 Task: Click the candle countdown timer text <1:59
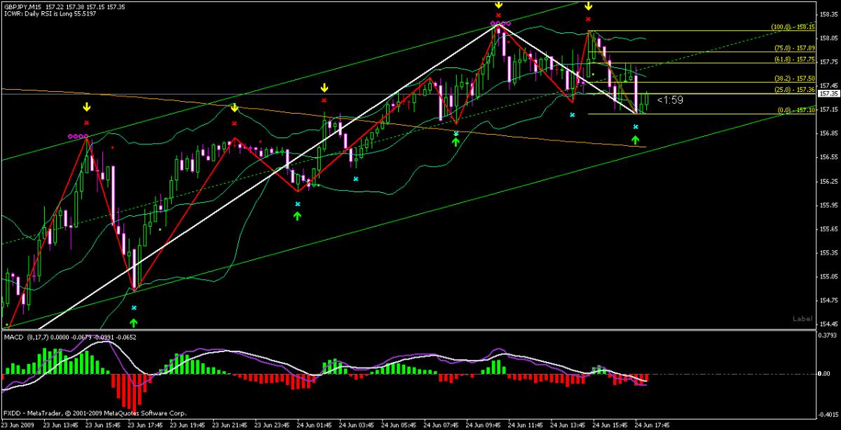pos(671,100)
